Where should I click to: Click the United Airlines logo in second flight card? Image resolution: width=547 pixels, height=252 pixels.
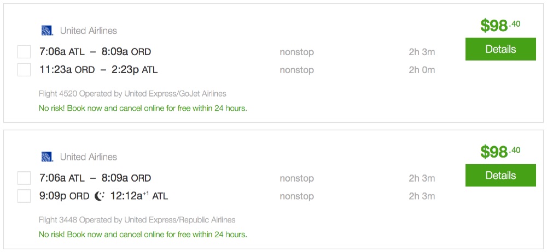coord(47,157)
